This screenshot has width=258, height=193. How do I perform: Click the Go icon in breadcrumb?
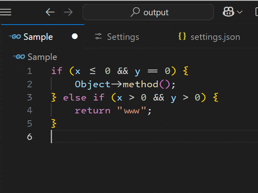point(19,57)
